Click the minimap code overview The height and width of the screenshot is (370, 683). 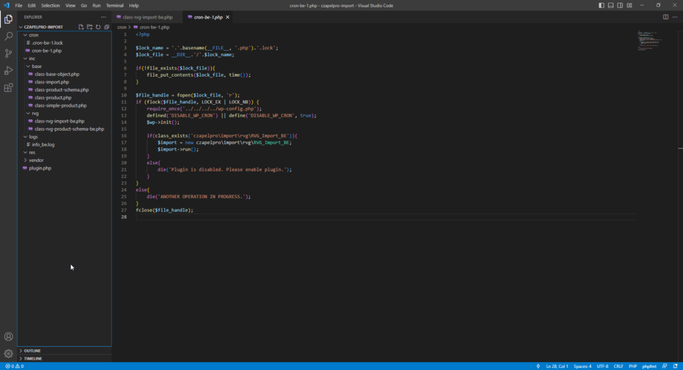click(649, 41)
